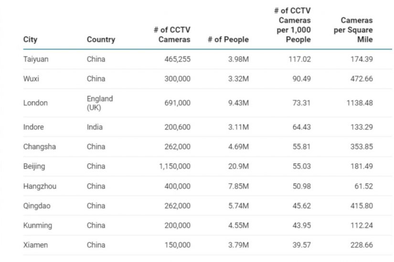Sort by the Country column header
The image size is (394, 262).
(101, 40)
